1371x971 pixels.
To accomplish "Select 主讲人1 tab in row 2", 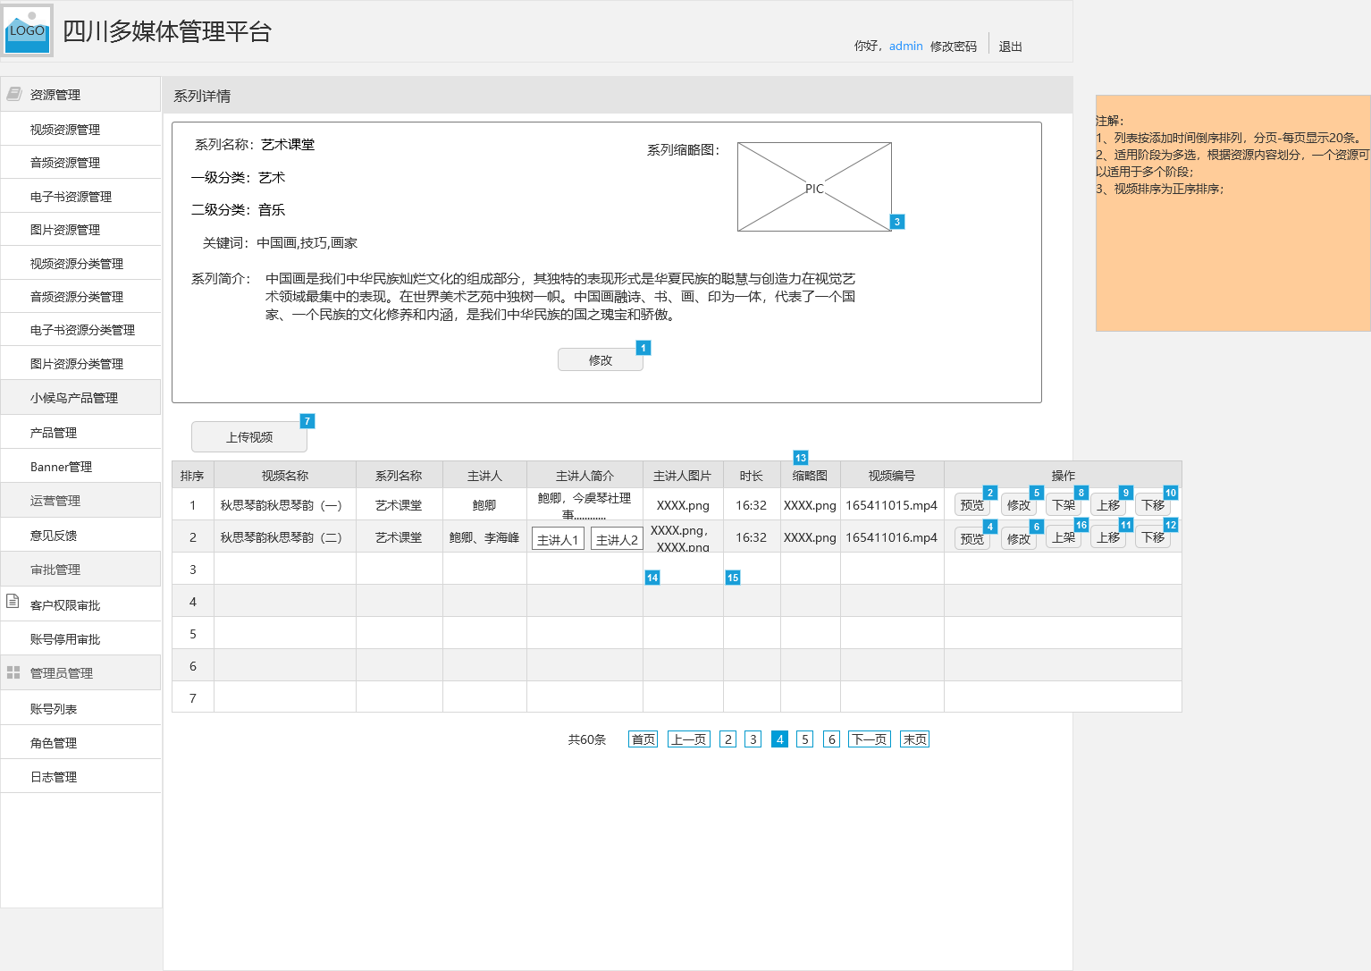I will tap(558, 539).
